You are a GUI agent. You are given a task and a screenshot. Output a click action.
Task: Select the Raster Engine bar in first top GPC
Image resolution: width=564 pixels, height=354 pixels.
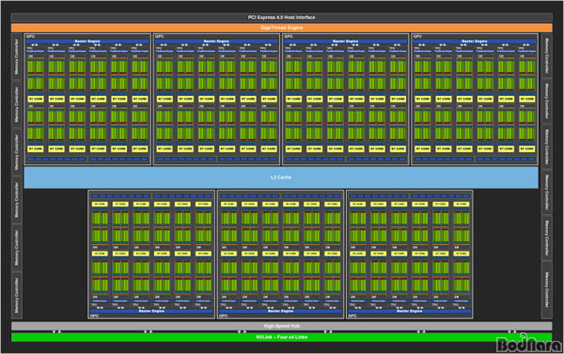[87, 41]
